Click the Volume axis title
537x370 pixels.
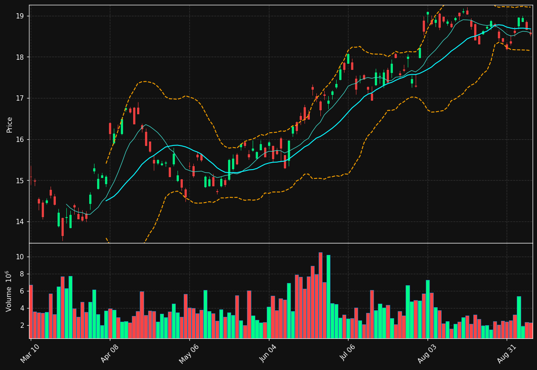pos(9,291)
